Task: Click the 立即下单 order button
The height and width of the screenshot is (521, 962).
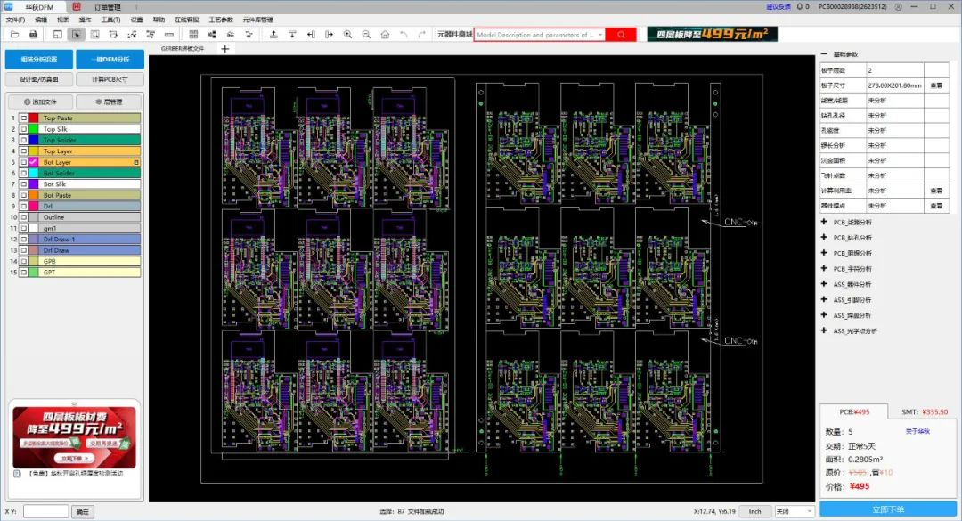Action: click(x=888, y=508)
